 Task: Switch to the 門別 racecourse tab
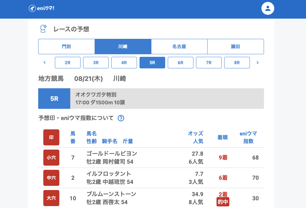coord(66,47)
